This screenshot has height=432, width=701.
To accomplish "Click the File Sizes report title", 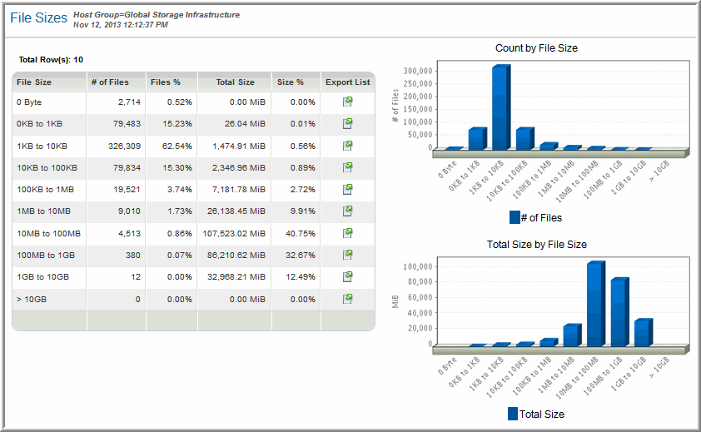I will coord(38,17).
